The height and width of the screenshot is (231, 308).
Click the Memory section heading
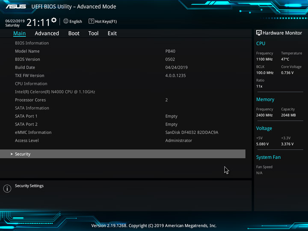(265, 99)
